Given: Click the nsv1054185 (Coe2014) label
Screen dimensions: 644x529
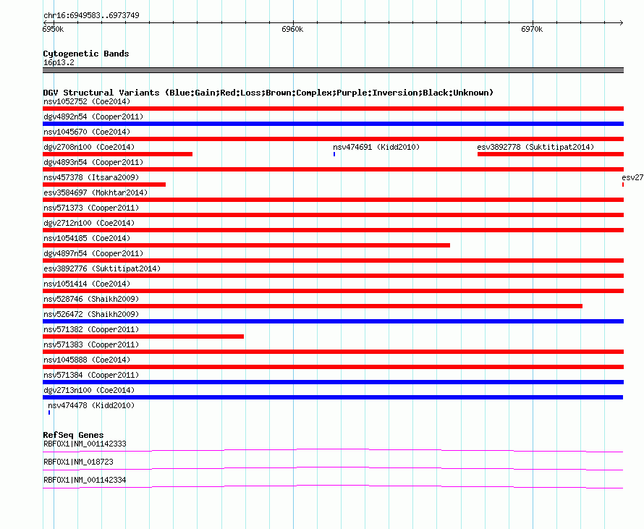Looking at the screenshot, I should [87, 238].
